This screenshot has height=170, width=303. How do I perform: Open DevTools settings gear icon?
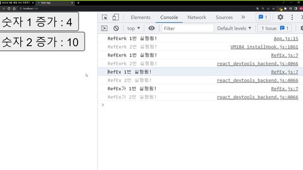pos(280,17)
